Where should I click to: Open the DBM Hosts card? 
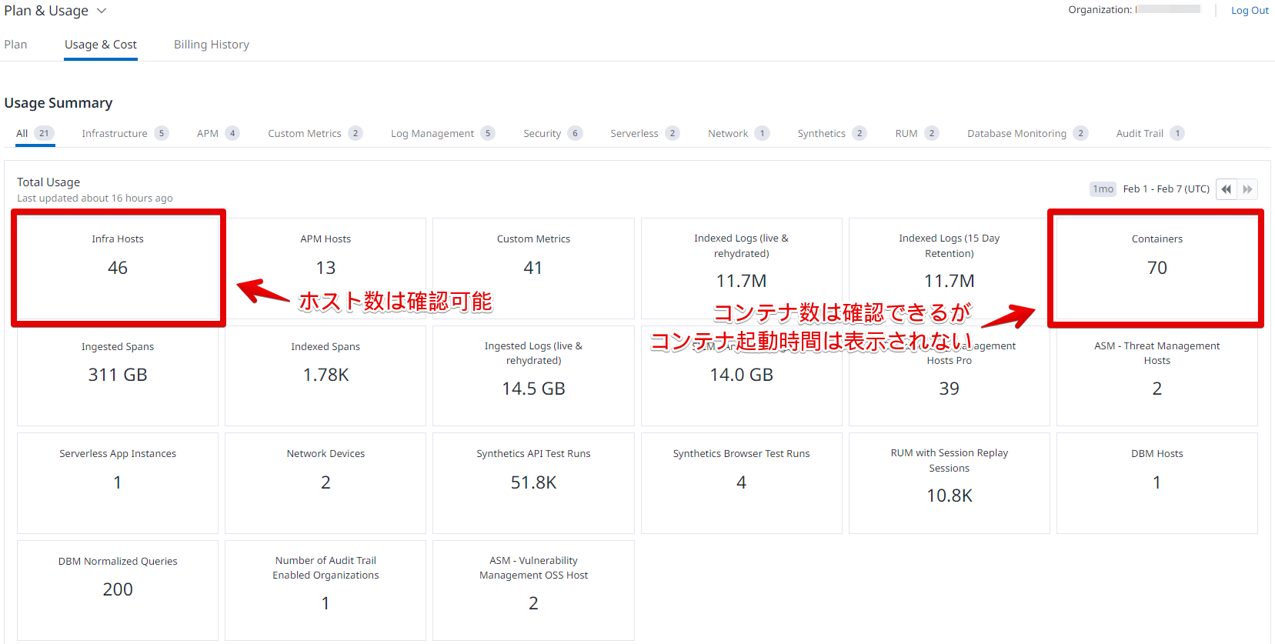(x=1157, y=483)
